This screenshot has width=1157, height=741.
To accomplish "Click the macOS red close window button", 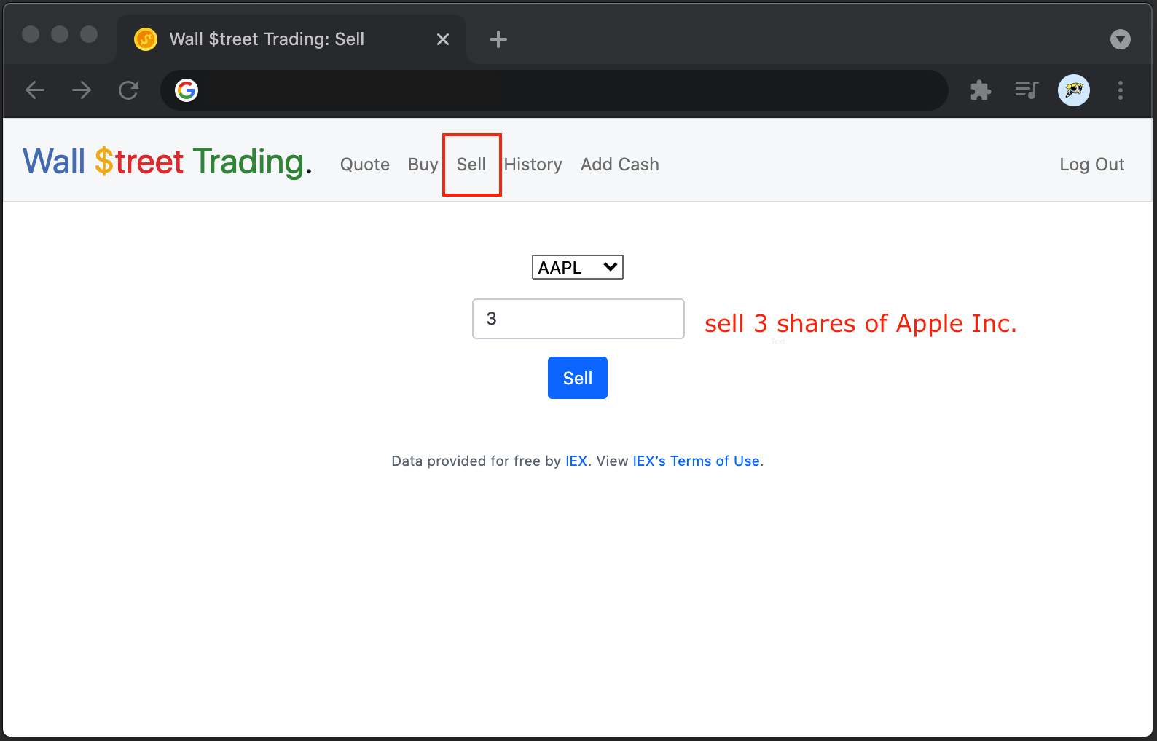I will click(x=31, y=34).
